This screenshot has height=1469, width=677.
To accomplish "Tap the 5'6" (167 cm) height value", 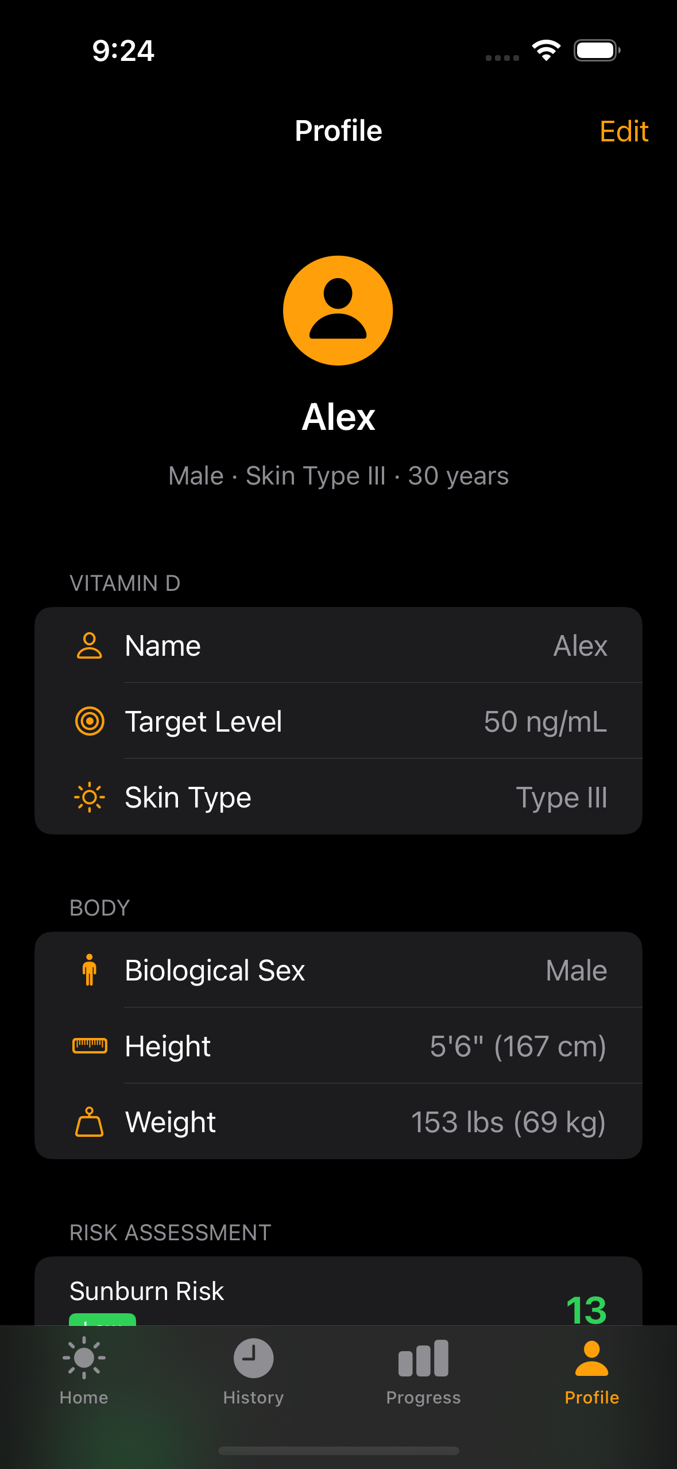I will [518, 1046].
